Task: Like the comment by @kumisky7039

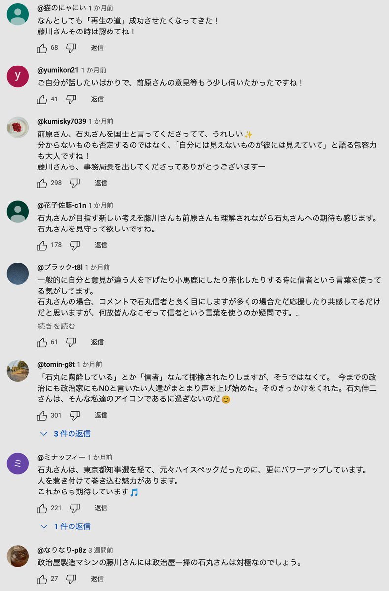Action: (42, 183)
